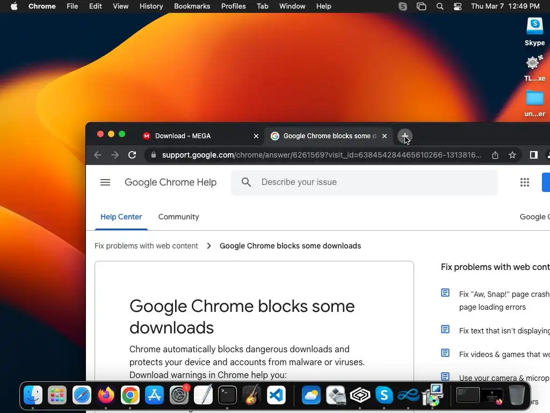The width and height of the screenshot is (550, 413).
Task: Open the Skype disk on the desktop
Action: tap(534, 32)
